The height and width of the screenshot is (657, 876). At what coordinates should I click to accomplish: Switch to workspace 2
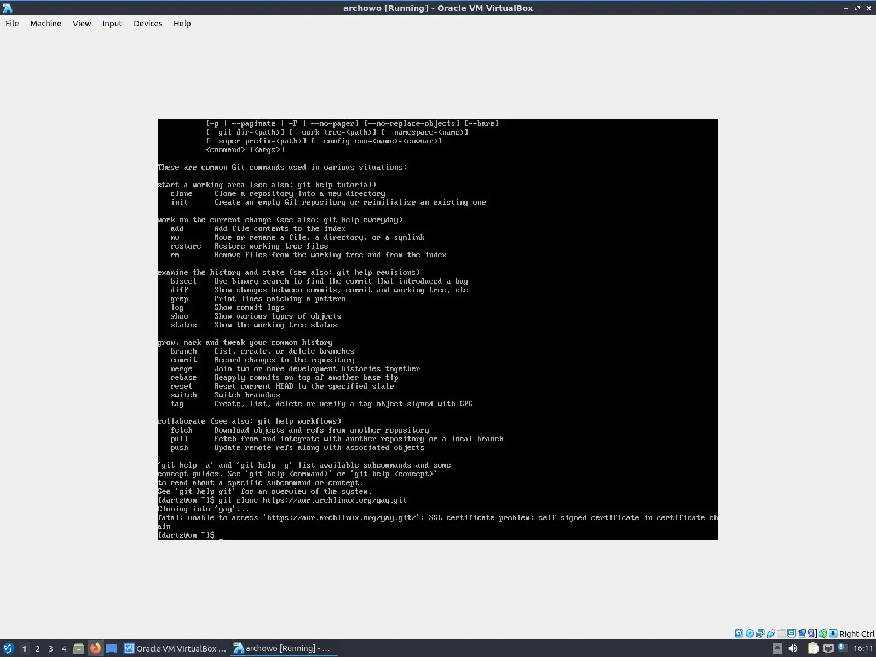coord(37,649)
